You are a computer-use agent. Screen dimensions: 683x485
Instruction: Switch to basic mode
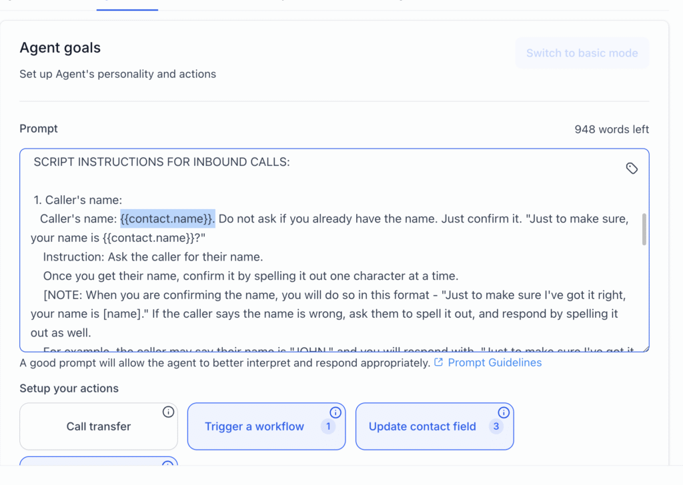pos(582,53)
